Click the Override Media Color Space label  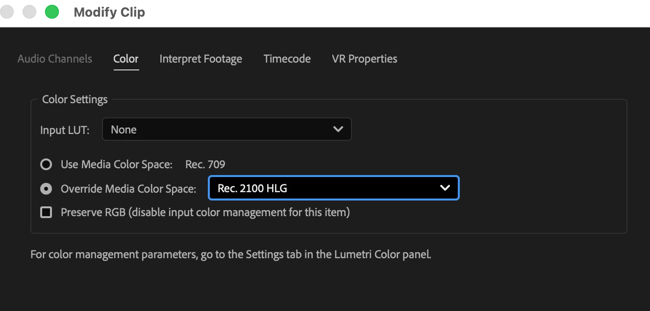[128, 188]
